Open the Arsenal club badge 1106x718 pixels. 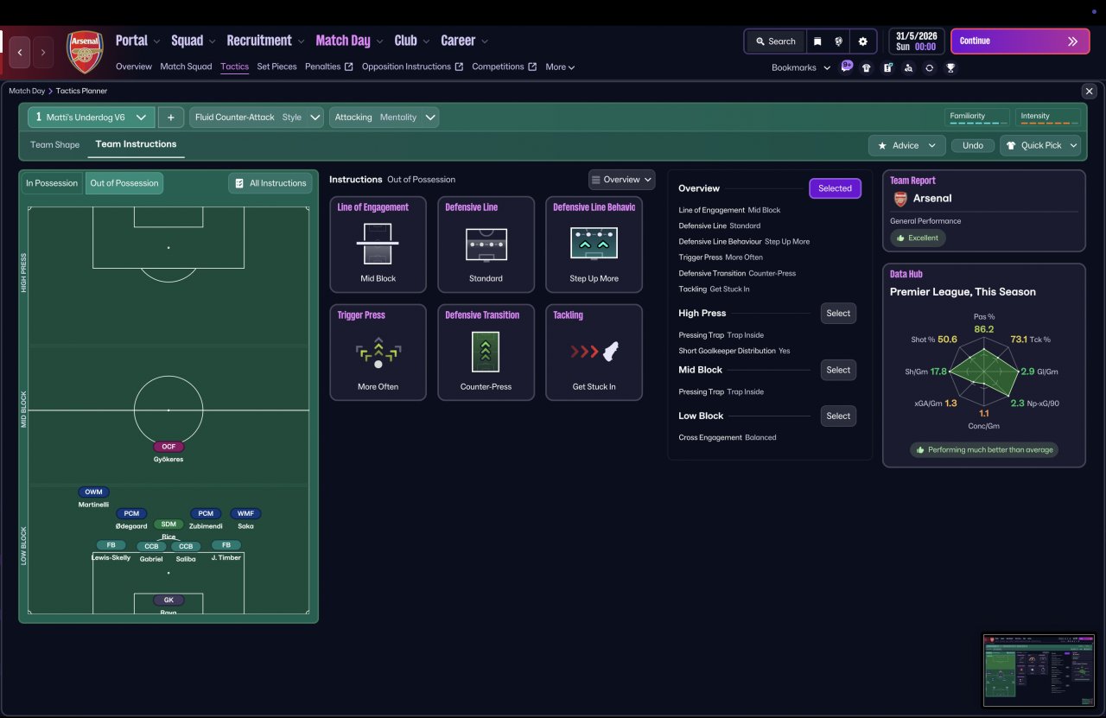[85, 52]
